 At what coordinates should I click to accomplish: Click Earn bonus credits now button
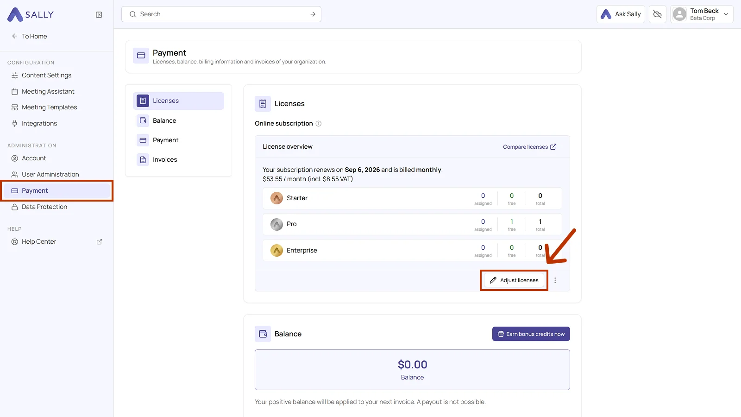(x=531, y=334)
